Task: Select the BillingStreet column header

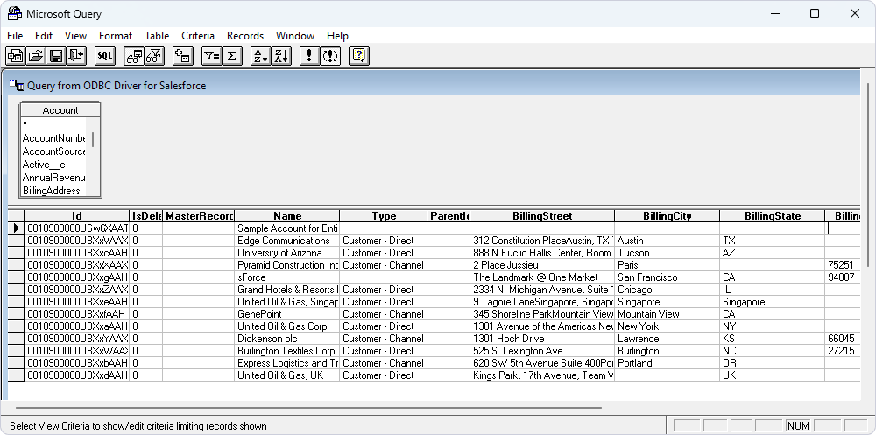Action: point(542,216)
